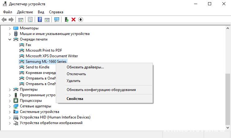Expand Устройства обработки изображений node
Screen dimensions: 231x138
click(10, 123)
